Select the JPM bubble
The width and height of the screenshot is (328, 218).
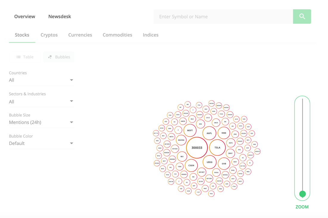[x=235, y=134]
